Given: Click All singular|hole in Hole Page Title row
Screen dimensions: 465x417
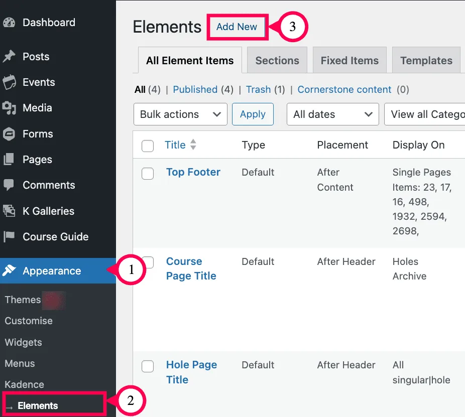Looking at the screenshot, I should coord(421,372).
